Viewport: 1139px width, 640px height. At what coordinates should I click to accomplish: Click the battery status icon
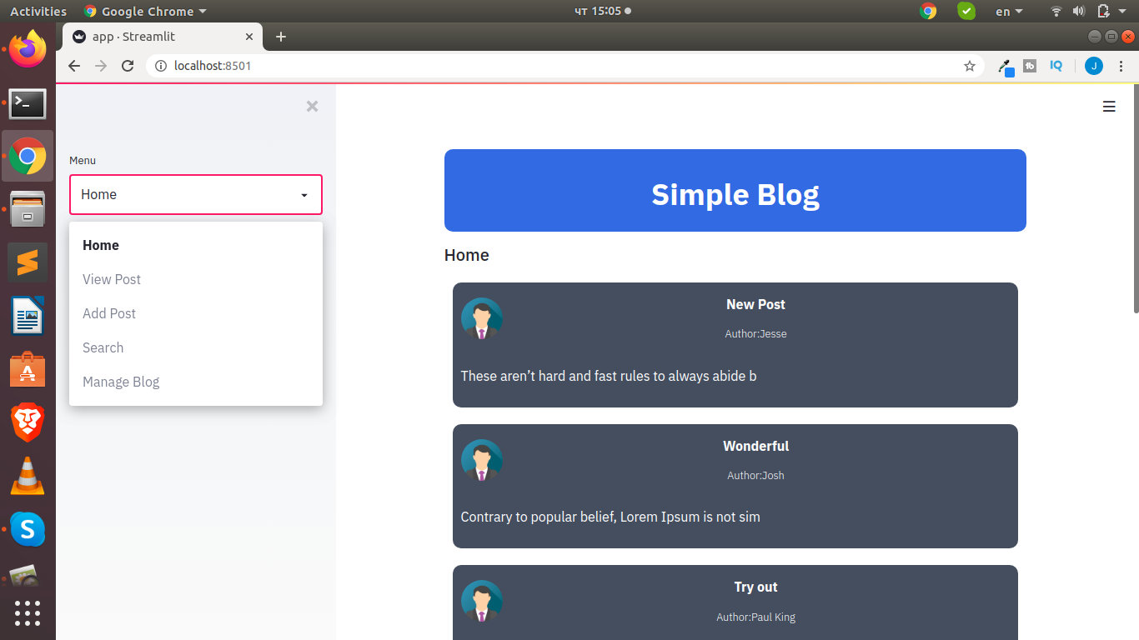pos(1103,11)
